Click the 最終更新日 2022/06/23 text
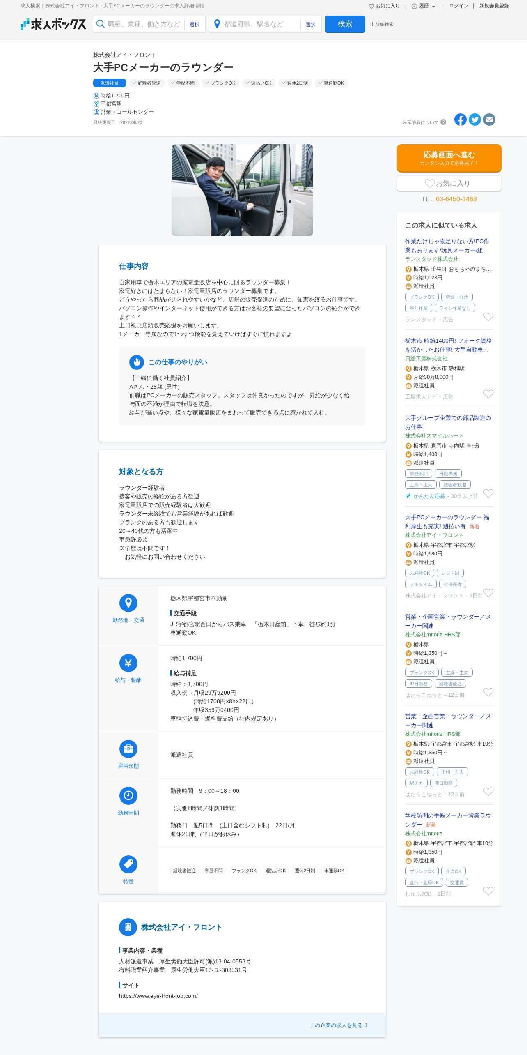 (118, 122)
